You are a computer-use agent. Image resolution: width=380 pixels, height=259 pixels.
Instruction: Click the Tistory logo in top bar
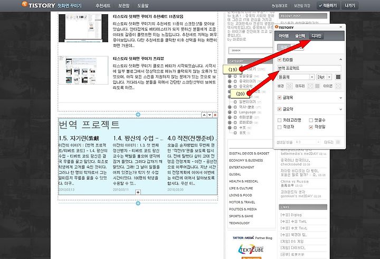(39, 5)
